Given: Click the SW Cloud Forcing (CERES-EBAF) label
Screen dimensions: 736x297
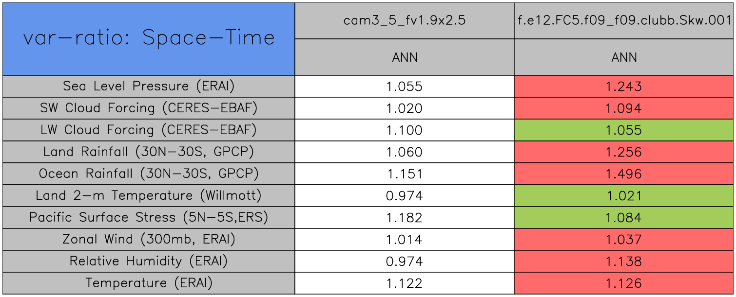Looking at the screenshot, I should tap(149, 108).
